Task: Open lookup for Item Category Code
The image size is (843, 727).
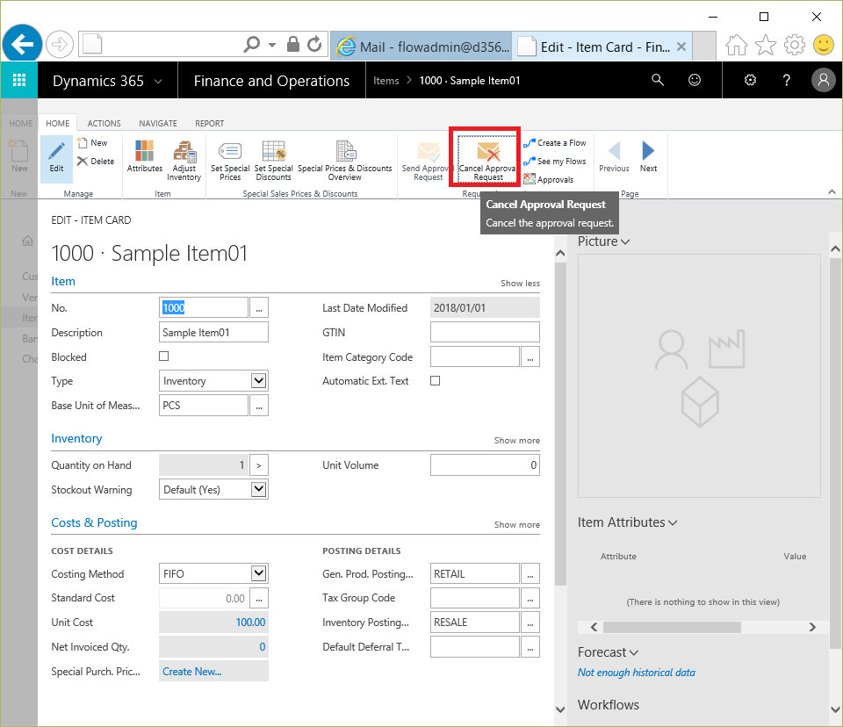Action: [x=530, y=357]
